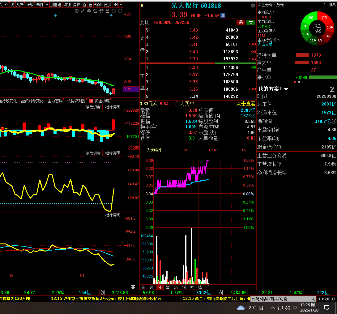This screenshot has height=314, width=337.
Task: Click the 点击查看 link under 主力持仓成本
Action: pos(265,44)
